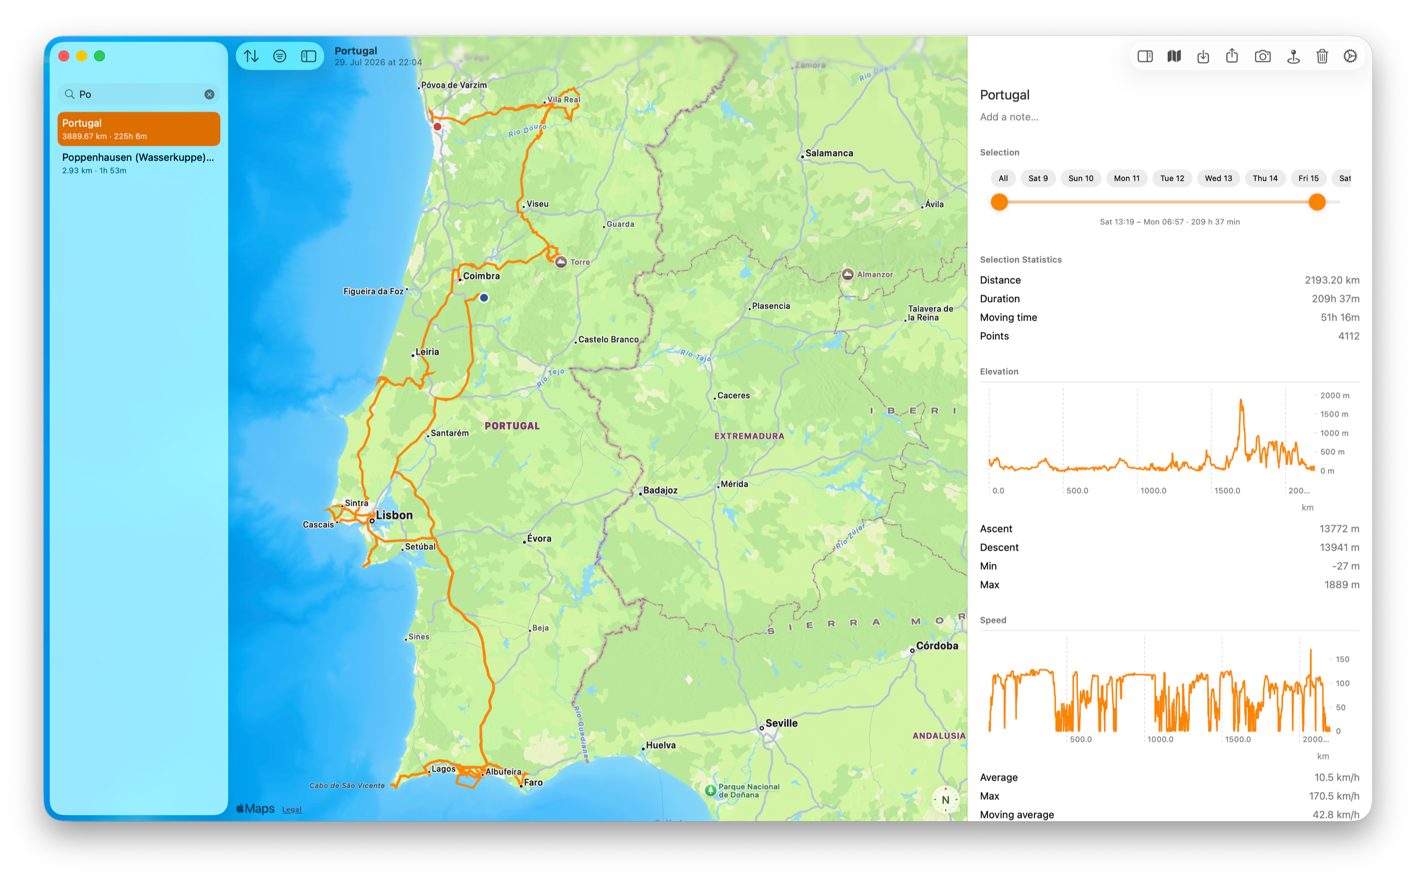Select the Wed 13 day chip
The width and height of the screenshot is (1416, 885).
pos(1218,178)
